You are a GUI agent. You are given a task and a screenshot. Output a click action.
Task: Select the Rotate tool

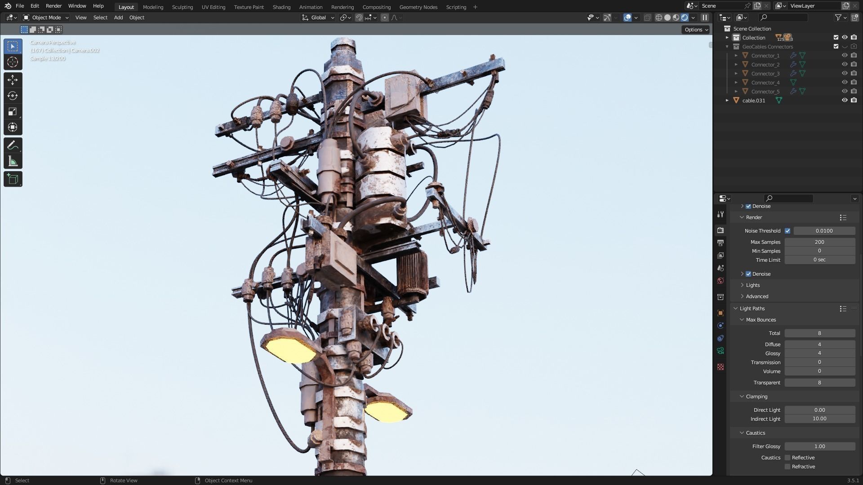click(x=13, y=96)
